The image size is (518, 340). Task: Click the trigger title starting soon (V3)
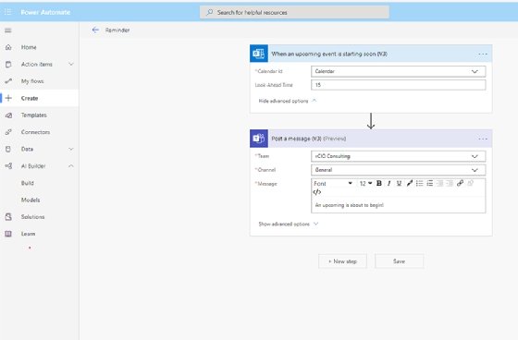pyautogui.click(x=329, y=54)
